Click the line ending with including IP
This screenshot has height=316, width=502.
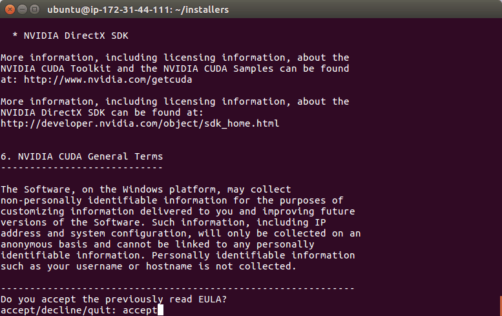[163, 222]
